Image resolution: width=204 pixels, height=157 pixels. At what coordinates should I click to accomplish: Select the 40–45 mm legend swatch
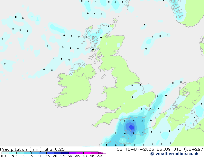87,153
